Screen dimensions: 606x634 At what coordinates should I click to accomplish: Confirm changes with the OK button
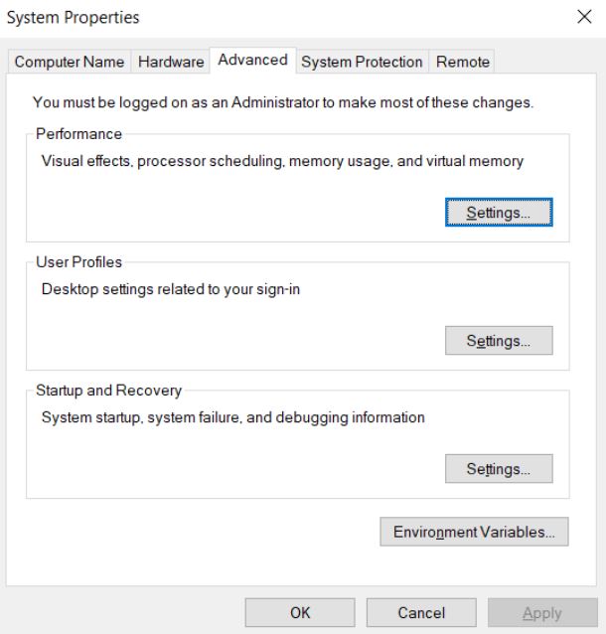(300, 613)
